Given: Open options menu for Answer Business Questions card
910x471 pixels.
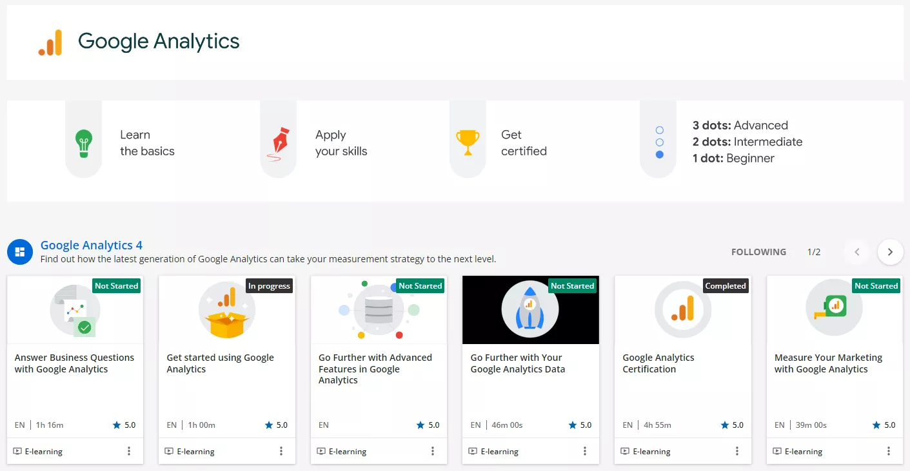Looking at the screenshot, I should point(129,451).
